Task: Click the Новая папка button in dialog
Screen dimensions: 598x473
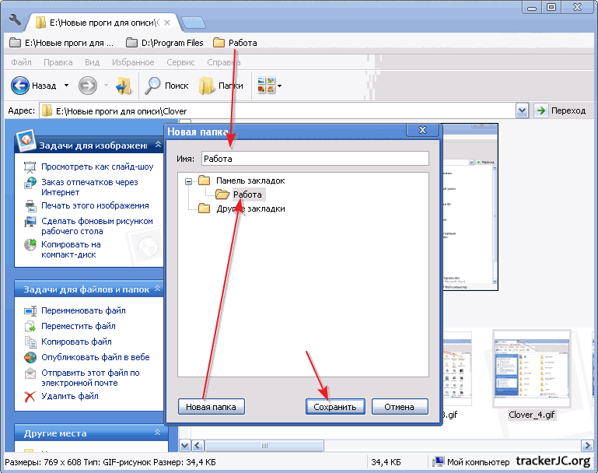Action: [211, 407]
